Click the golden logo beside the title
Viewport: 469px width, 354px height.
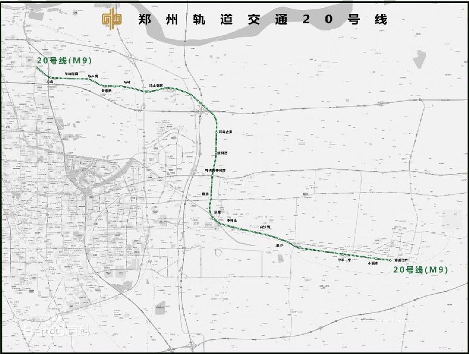(x=112, y=19)
